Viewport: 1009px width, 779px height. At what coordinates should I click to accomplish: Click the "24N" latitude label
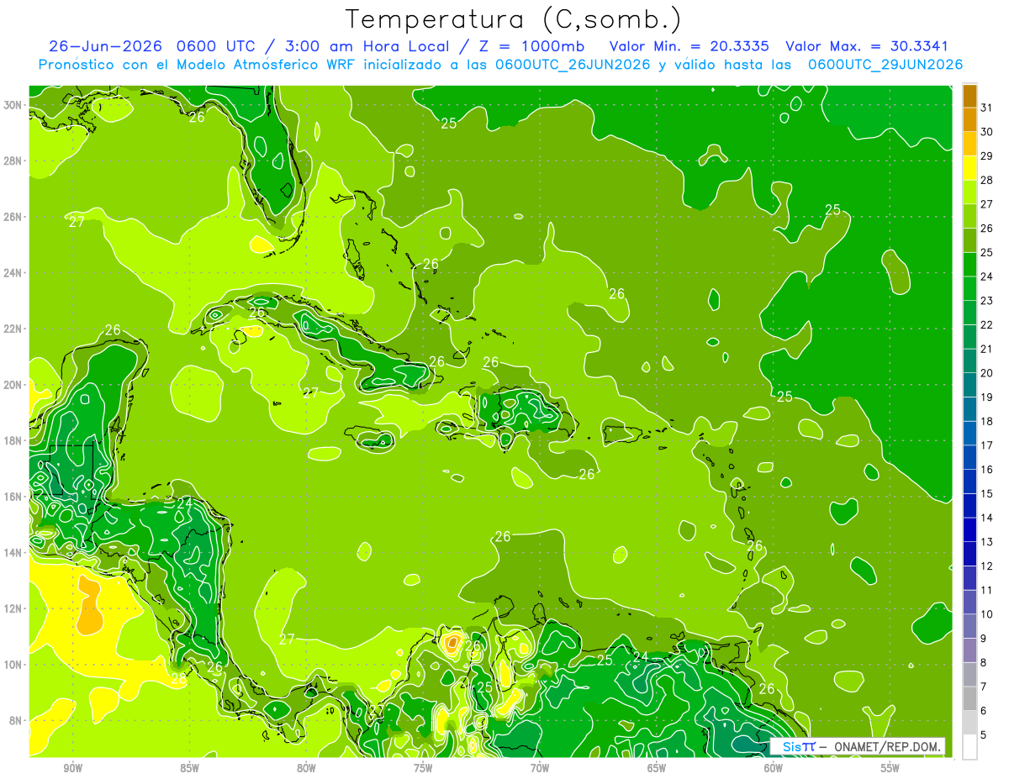13,272
